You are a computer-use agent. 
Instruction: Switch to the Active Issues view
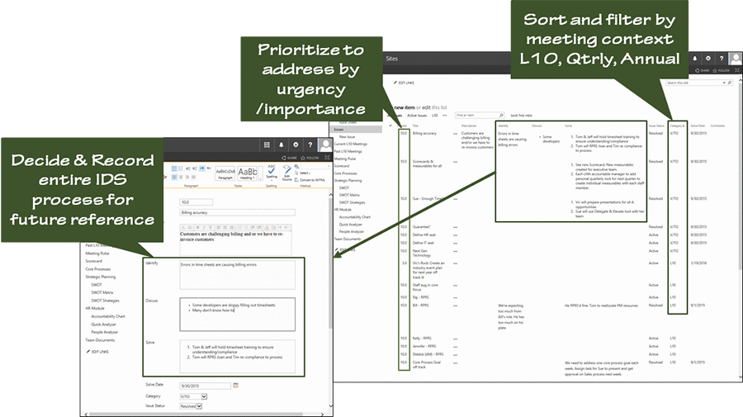tap(417, 116)
